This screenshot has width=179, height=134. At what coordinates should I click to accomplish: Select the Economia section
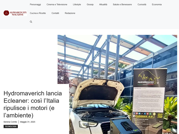[157, 4]
